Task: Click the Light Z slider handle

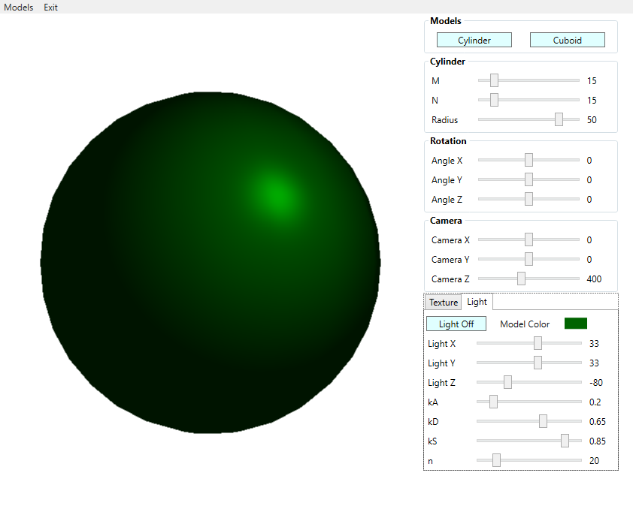Action: tap(507, 382)
